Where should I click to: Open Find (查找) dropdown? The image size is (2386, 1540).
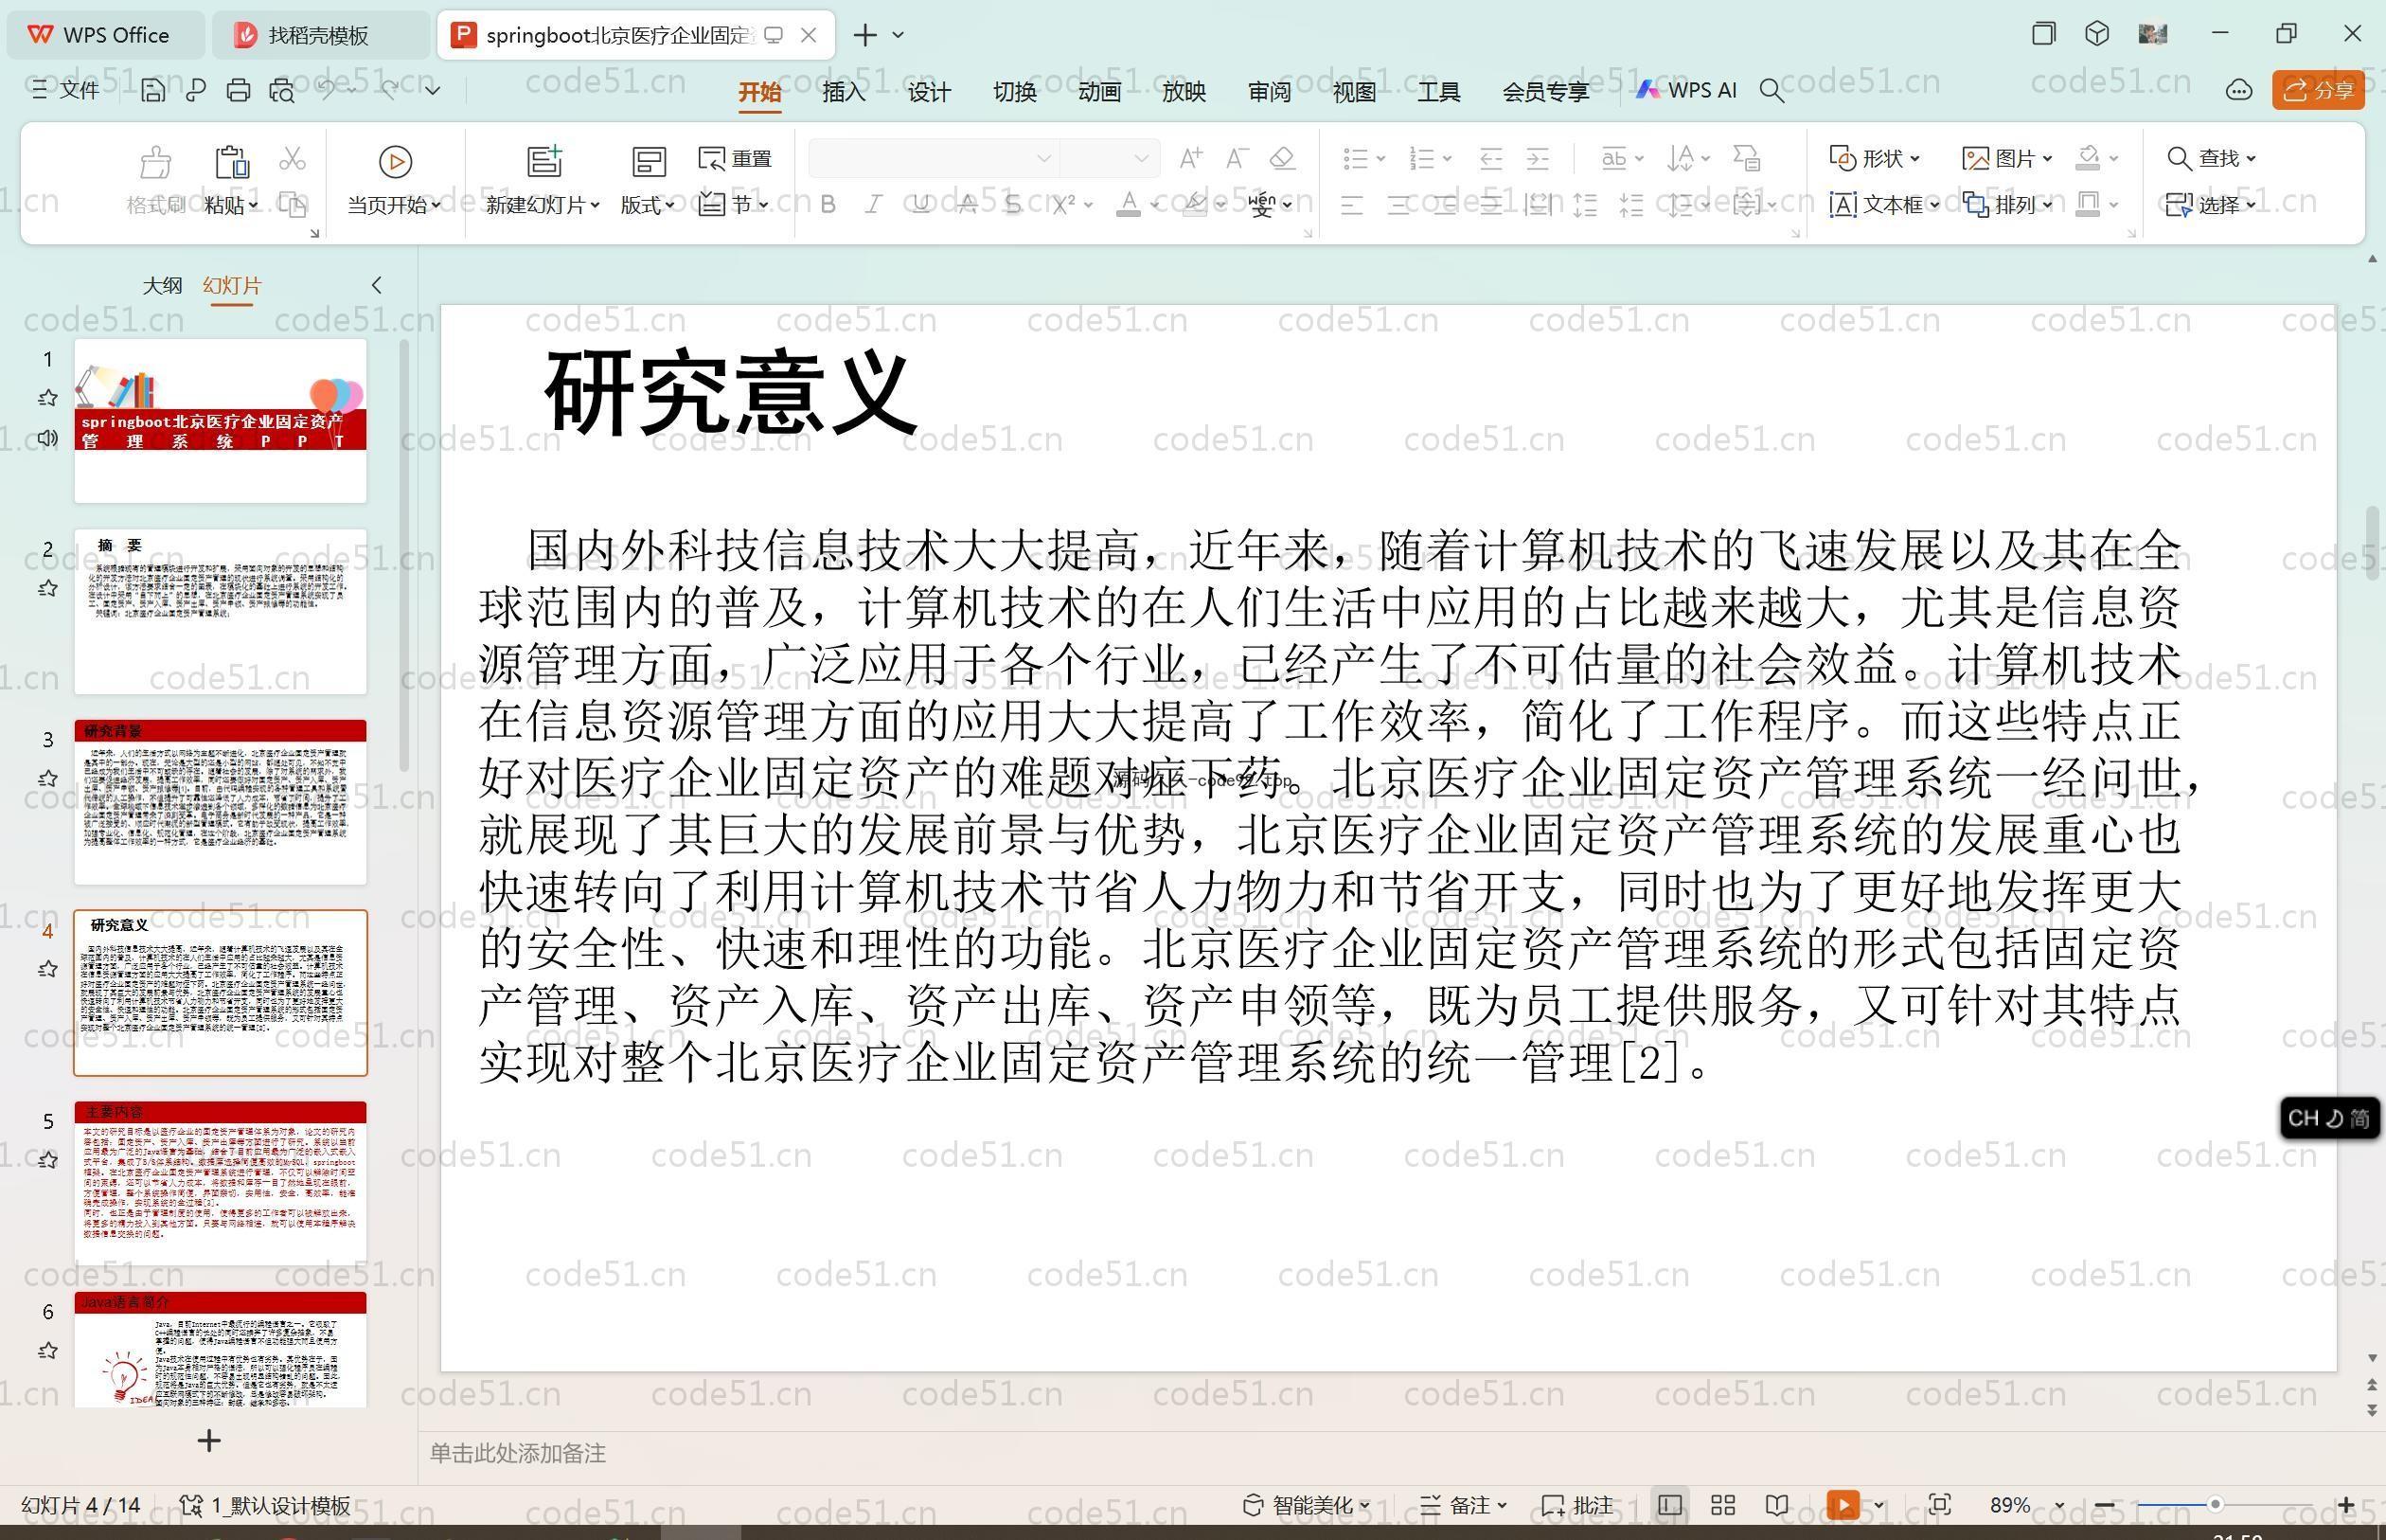pyautogui.click(x=2212, y=158)
